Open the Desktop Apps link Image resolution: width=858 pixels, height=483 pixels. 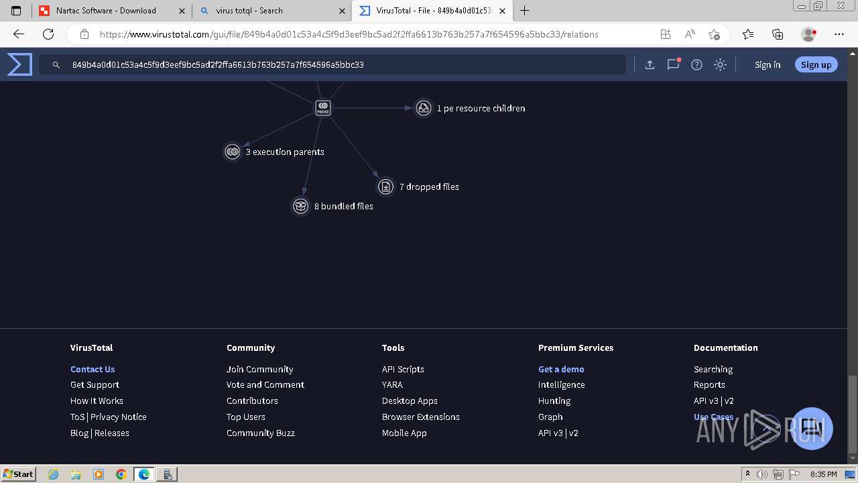click(x=410, y=400)
